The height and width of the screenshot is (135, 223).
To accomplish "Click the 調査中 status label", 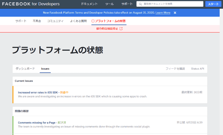I will click(x=64, y=92).
